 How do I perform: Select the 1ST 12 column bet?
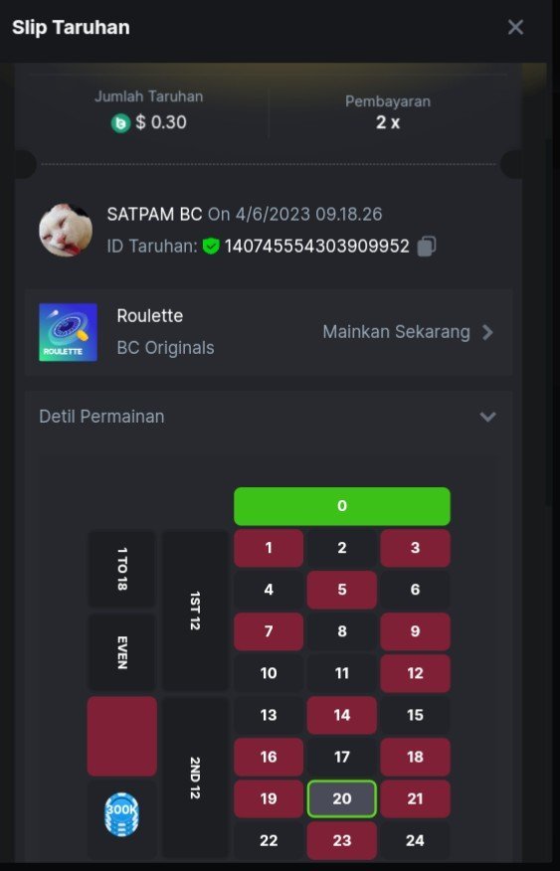[194, 611]
